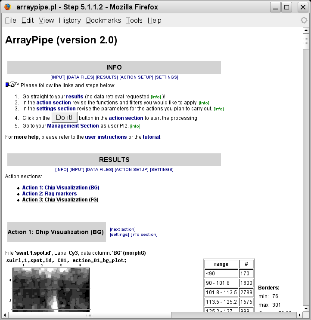Viewport: 311px width, 320px height.
Task: Click the '90 - 101.8' range cell
Action: click(221, 283)
